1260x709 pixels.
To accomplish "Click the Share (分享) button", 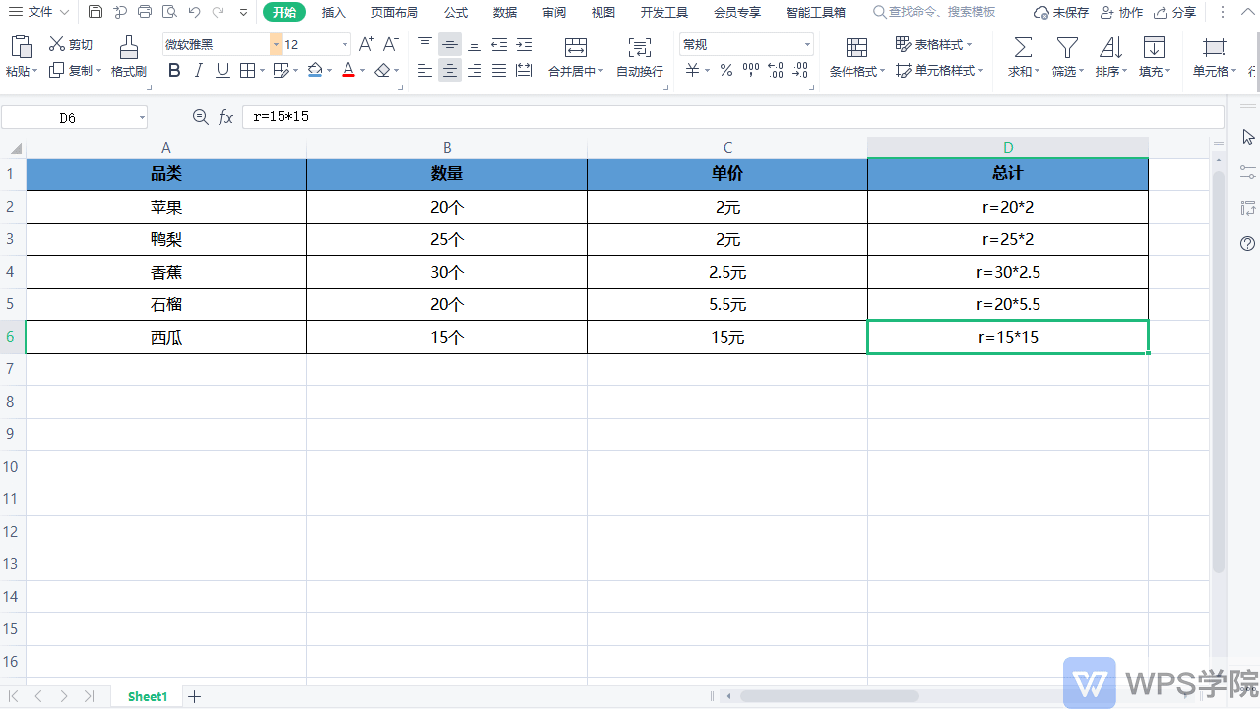I will [1175, 12].
